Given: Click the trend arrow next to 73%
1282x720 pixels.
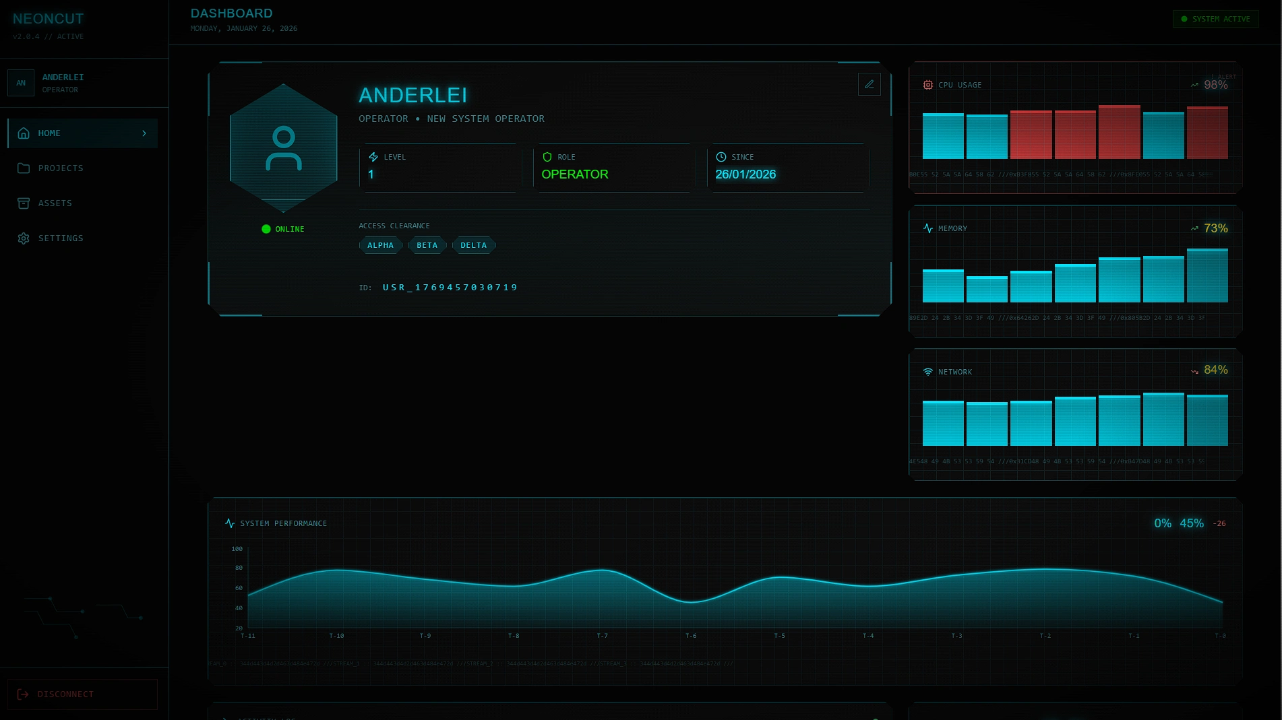Looking at the screenshot, I should click(x=1194, y=228).
